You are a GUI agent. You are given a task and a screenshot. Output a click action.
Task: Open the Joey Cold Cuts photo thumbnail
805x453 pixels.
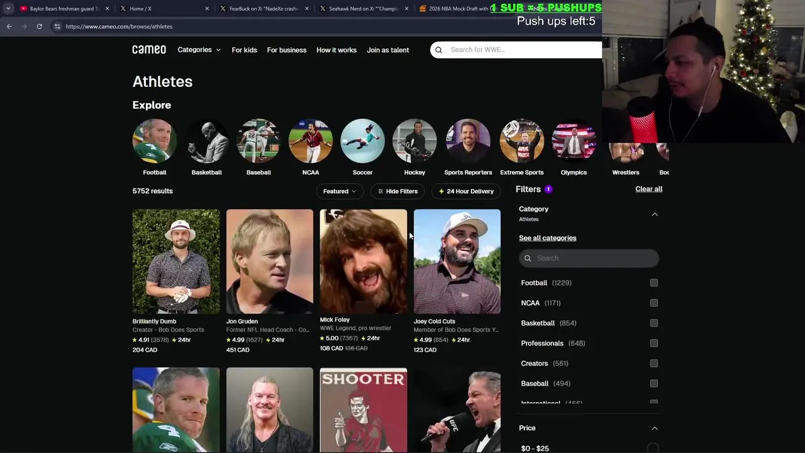(x=457, y=262)
